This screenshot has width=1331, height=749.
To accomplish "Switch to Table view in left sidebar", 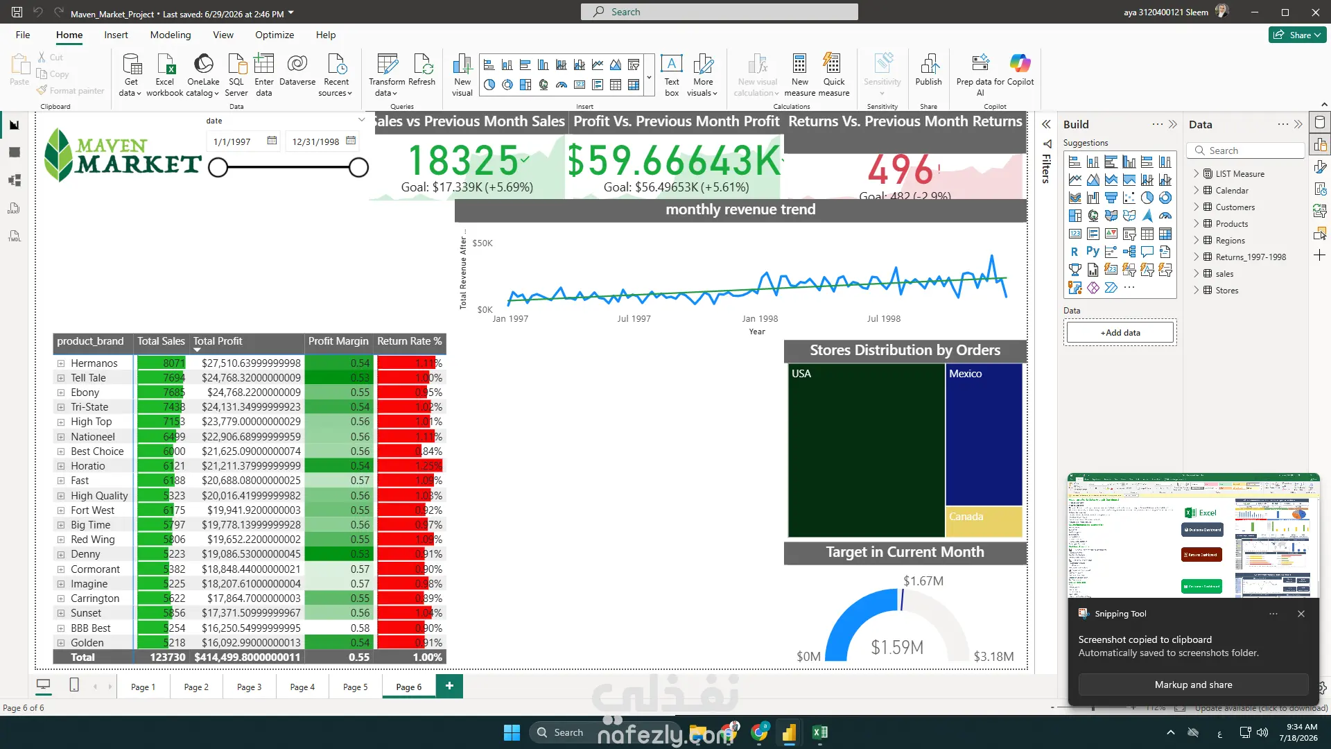I will pyautogui.click(x=15, y=153).
